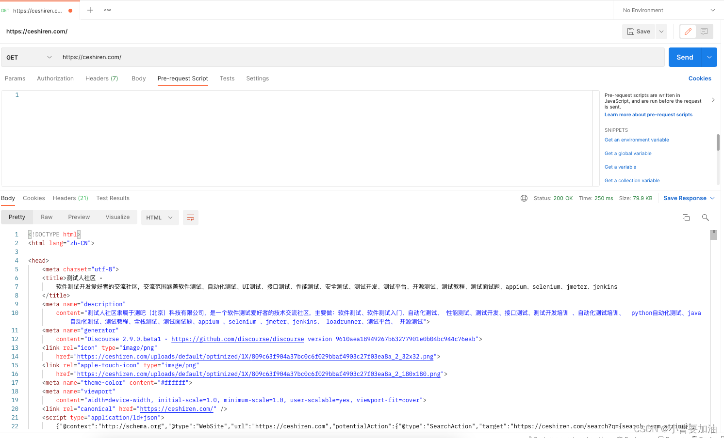Click the SNIPPETS heading
This screenshot has width=724, height=438.
(x=616, y=130)
